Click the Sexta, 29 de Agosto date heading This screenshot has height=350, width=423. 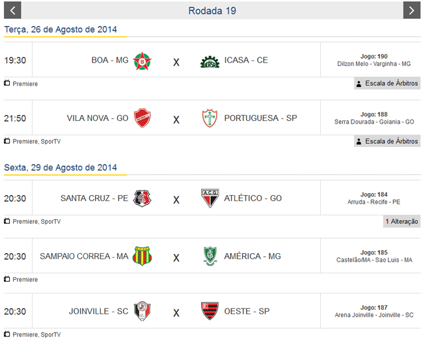pyautogui.click(x=61, y=168)
